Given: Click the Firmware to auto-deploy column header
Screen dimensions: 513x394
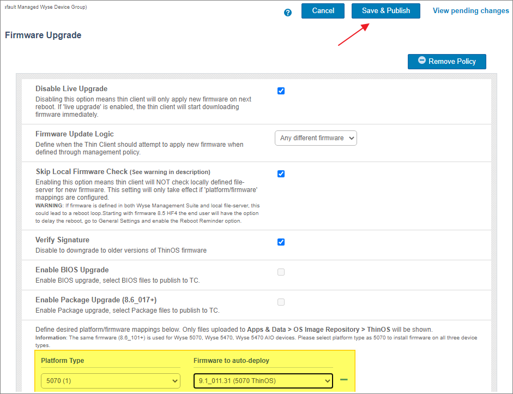Looking at the screenshot, I should coord(231,360).
